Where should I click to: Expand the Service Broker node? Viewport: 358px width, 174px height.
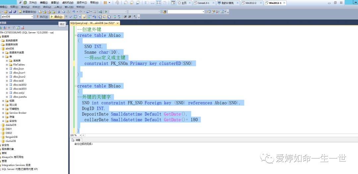coord(3,113)
